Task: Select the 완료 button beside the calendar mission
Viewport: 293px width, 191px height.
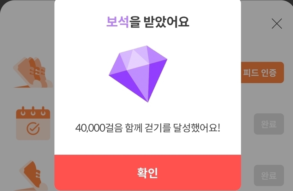Action: [269, 124]
